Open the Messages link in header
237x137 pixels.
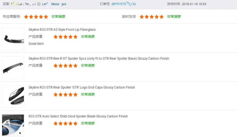(x=59, y=4)
